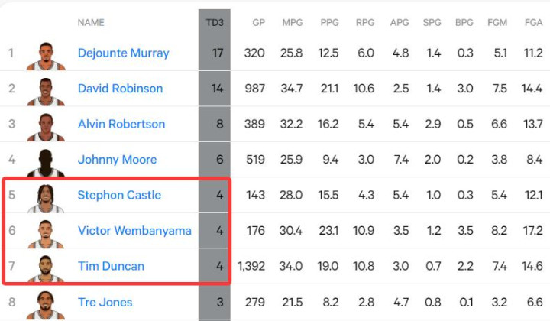Screen dimensions: 550x321
Task: Sort by the NAME column header
Action: [91, 23]
